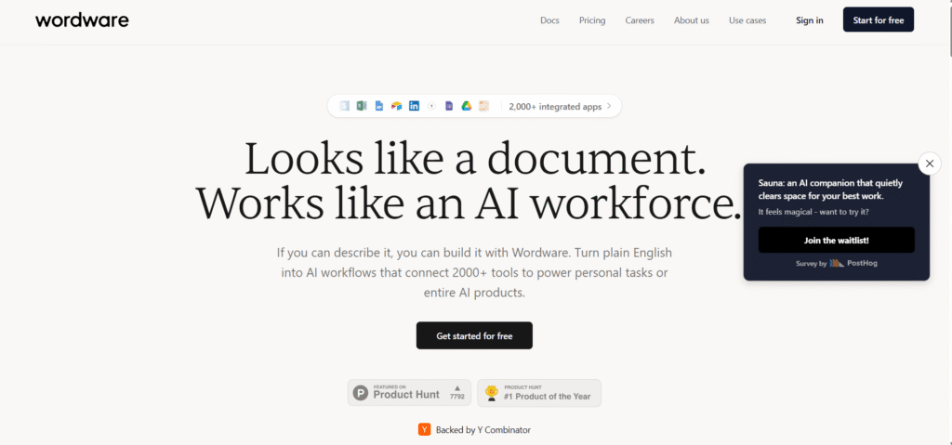Click the gold trophy icon

(x=491, y=393)
